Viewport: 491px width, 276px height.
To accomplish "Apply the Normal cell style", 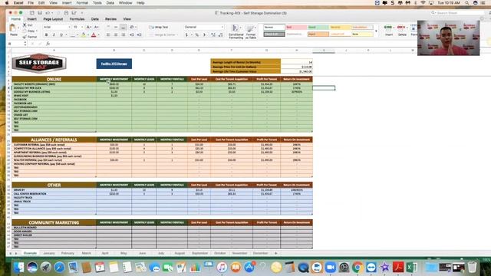I will point(274,28).
